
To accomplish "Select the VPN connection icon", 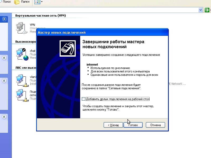I will [22, 28].
